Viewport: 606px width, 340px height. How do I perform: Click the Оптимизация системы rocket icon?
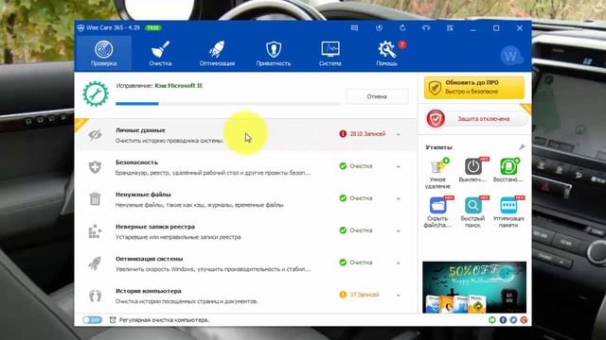tap(95, 263)
